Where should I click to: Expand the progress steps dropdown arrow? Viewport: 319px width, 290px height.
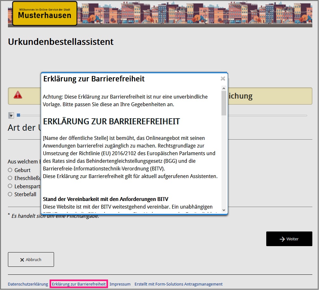click(11, 115)
